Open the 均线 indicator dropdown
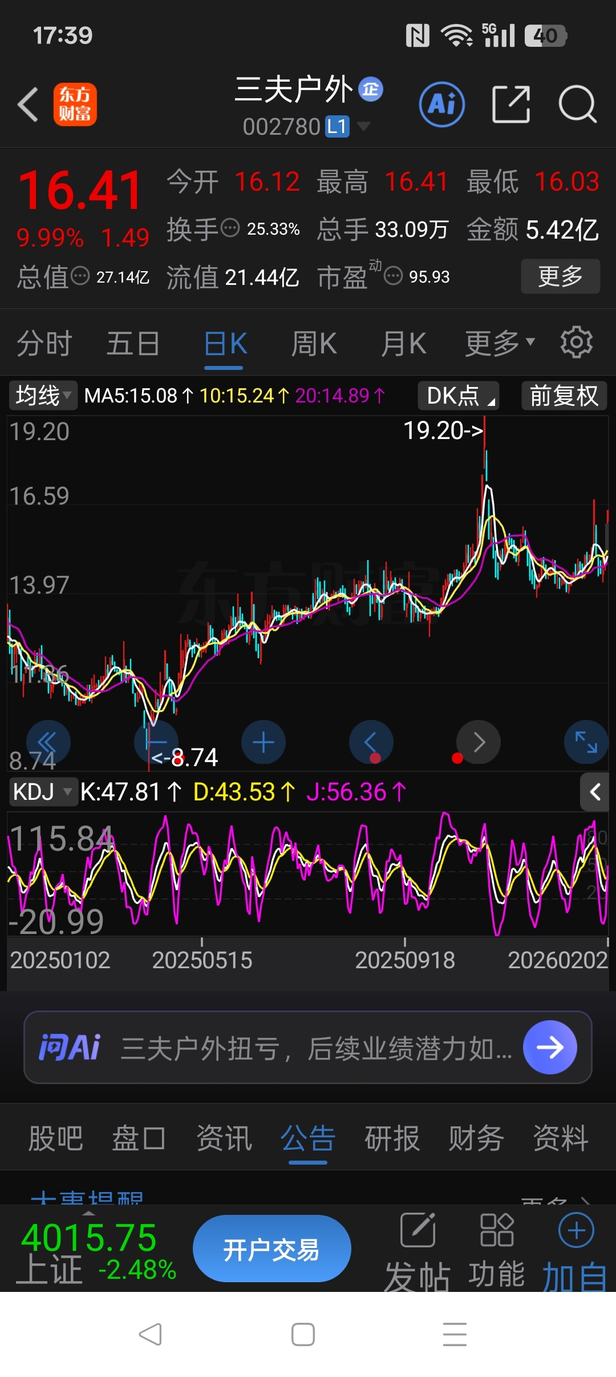 pyautogui.click(x=43, y=395)
